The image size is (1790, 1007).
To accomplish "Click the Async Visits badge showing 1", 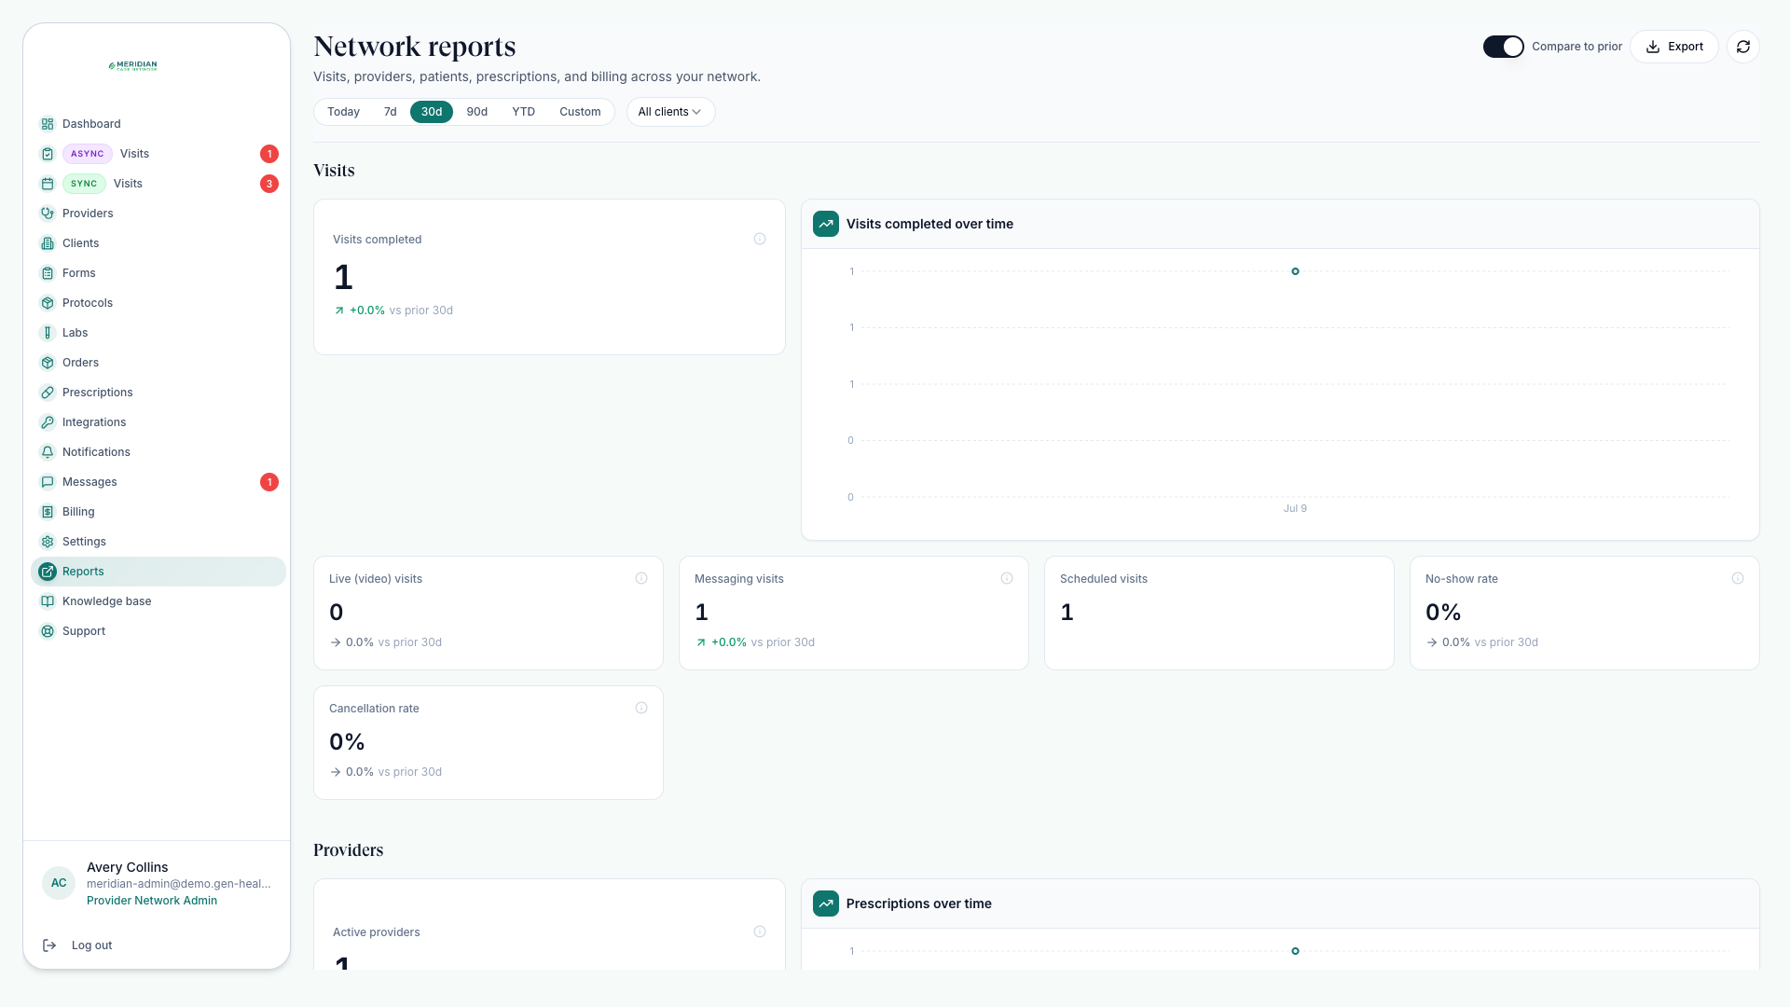I will [x=269, y=154].
